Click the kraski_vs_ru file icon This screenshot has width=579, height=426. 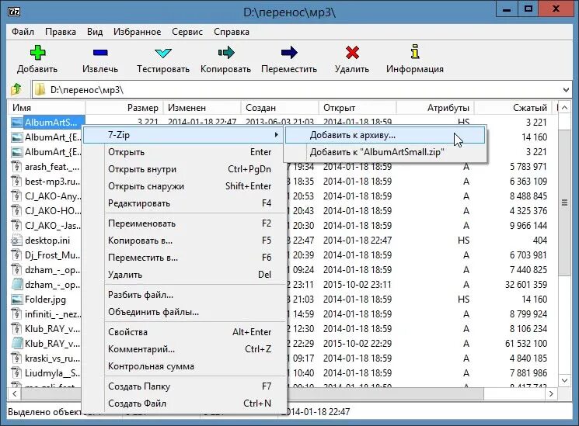click(x=16, y=358)
